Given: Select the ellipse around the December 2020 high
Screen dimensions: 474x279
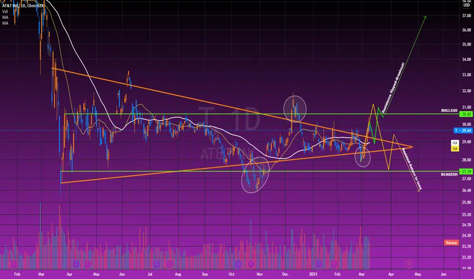Looking at the screenshot, I should point(295,109).
